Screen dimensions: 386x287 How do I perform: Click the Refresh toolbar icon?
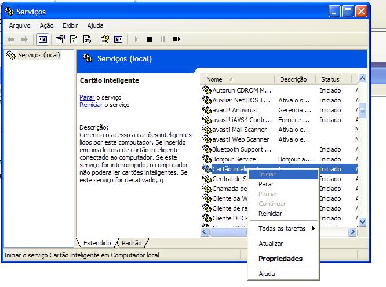pos(74,39)
